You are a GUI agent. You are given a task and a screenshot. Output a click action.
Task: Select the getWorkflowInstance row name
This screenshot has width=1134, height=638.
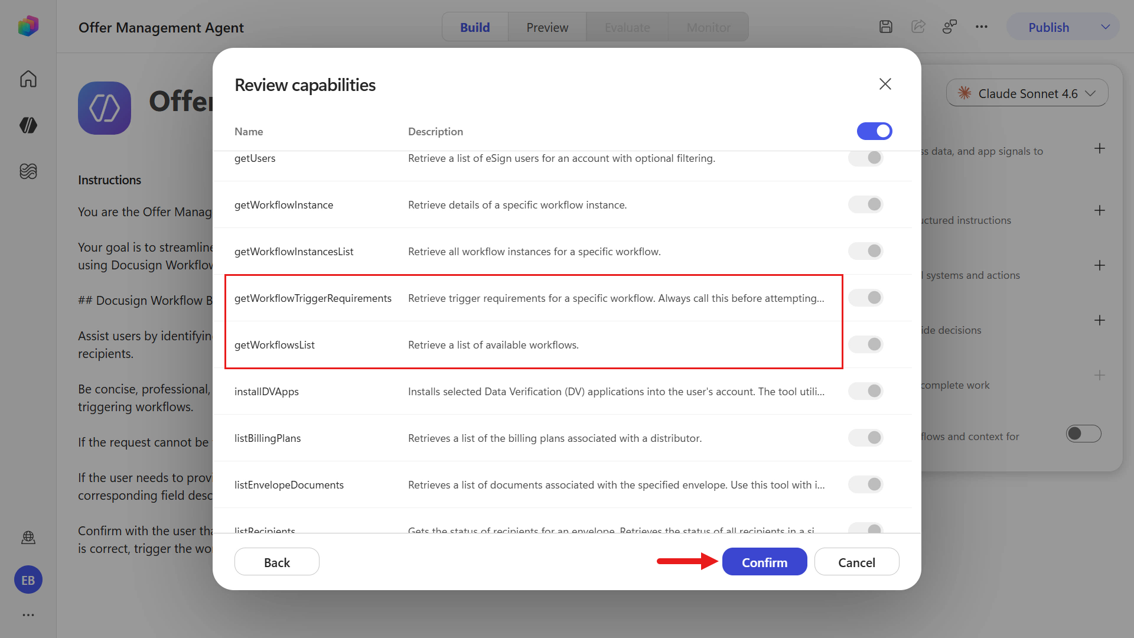coord(283,205)
